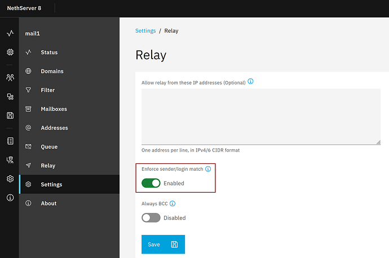
Task: Open the audit trail list icon in left rail
Action: (x=10, y=141)
